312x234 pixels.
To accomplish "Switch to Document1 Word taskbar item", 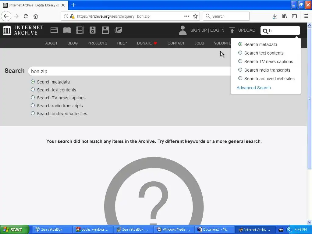I will (x=215, y=230).
